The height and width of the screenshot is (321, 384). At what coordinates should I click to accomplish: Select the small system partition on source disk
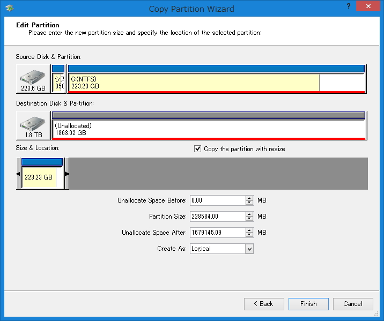58,79
